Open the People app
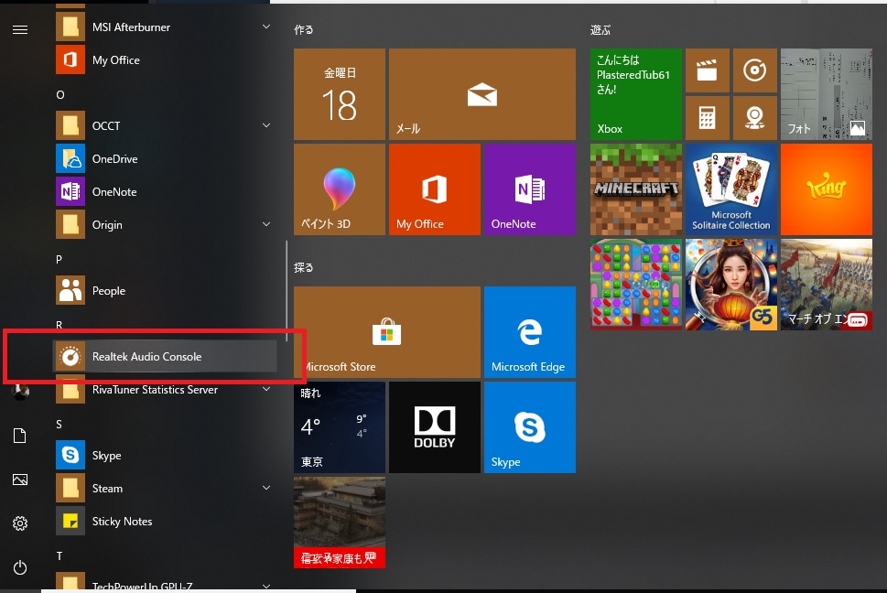Screen dimensions: 887x593 click(165, 291)
